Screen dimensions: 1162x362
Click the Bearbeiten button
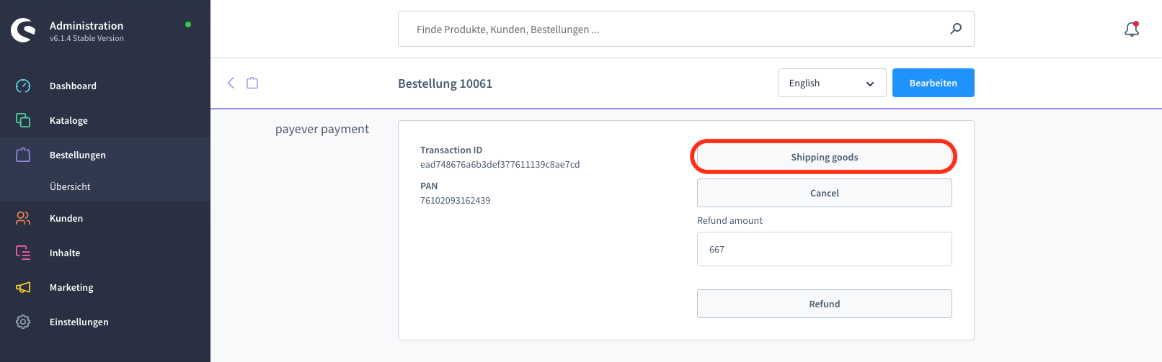tap(933, 83)
